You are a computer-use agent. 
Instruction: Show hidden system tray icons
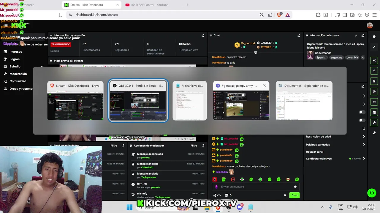point(323,207)
